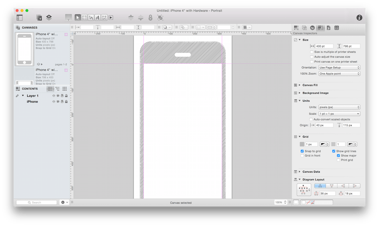The width and height of the screenshot is (379, 226).
Task: Select the Shape tool
Action: (84, 18)
